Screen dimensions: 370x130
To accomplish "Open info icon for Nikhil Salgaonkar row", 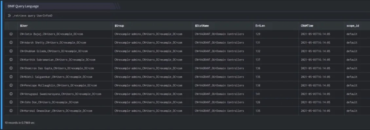I will (11, 77).
